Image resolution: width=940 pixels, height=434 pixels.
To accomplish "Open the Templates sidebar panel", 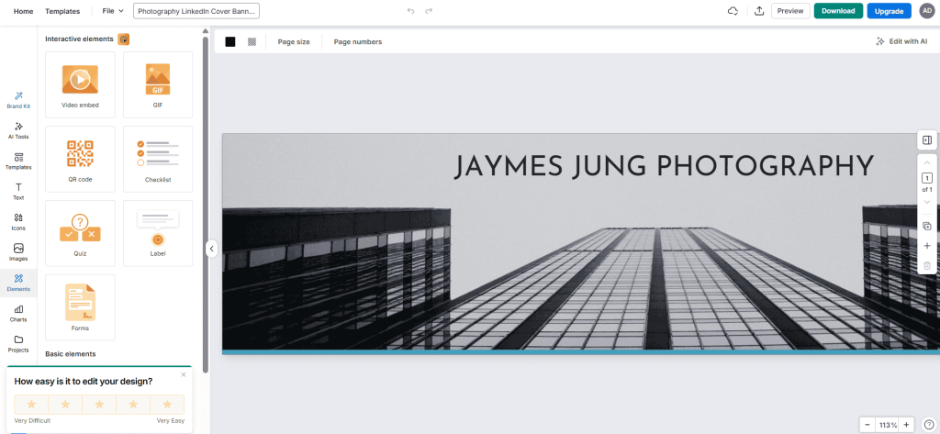I will [x=18, y=161].
